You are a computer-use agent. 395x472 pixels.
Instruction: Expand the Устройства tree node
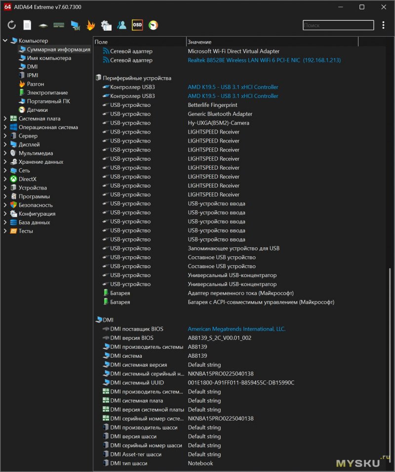[x=5, y=188]
